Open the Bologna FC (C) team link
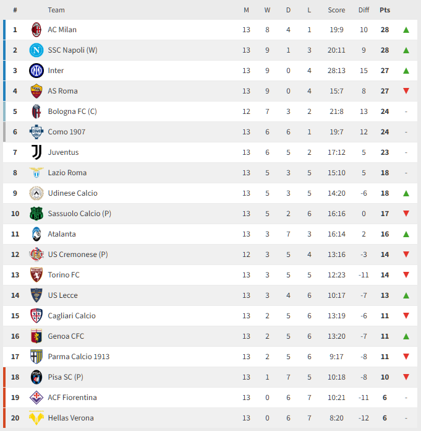 (x=72, y=111)
